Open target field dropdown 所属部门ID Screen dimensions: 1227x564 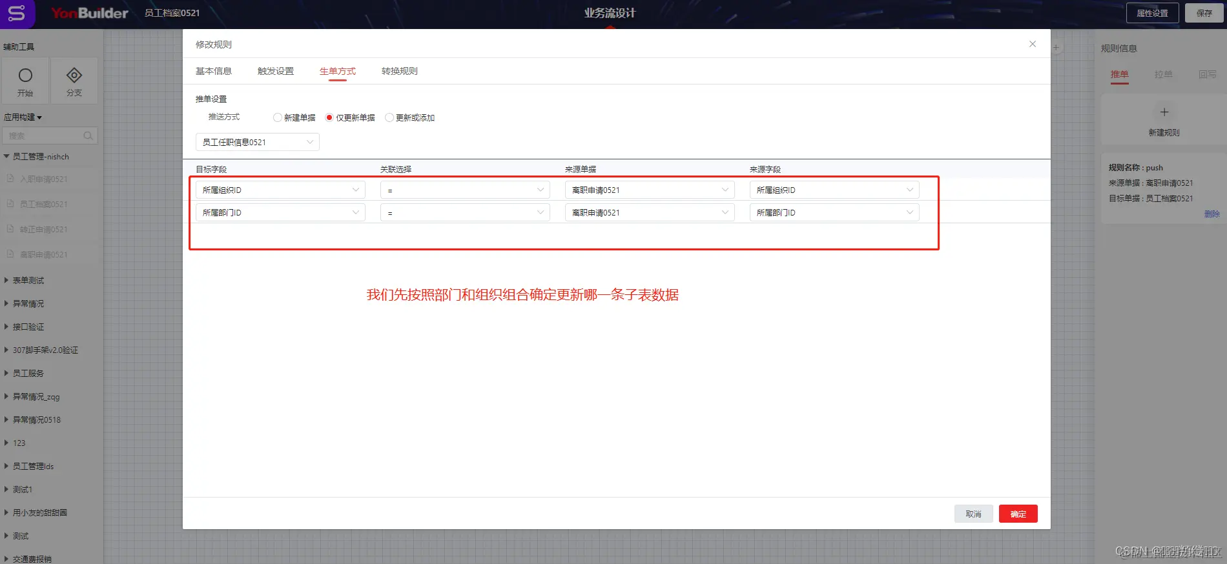pyautogui.click(x=280, y=212)
